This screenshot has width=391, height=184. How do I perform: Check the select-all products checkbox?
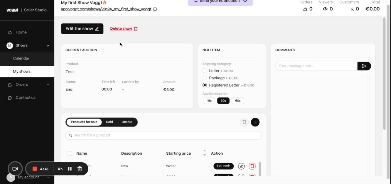70,153
